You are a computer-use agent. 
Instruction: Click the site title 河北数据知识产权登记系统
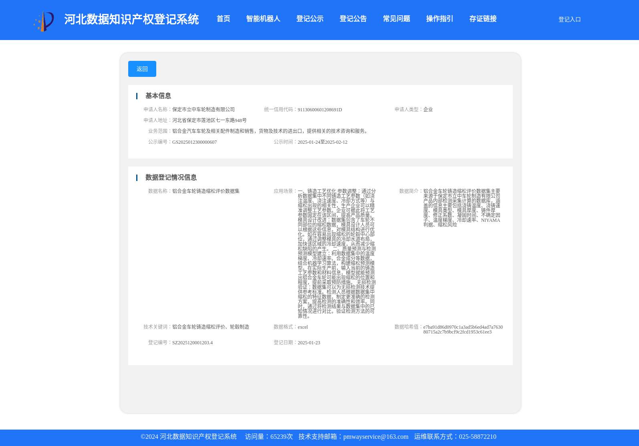(131, 19)
